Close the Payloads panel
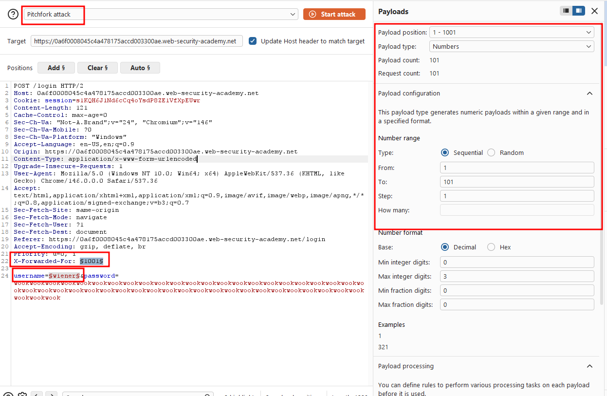This screenshot has height=396, width=607. coord(594,11)
